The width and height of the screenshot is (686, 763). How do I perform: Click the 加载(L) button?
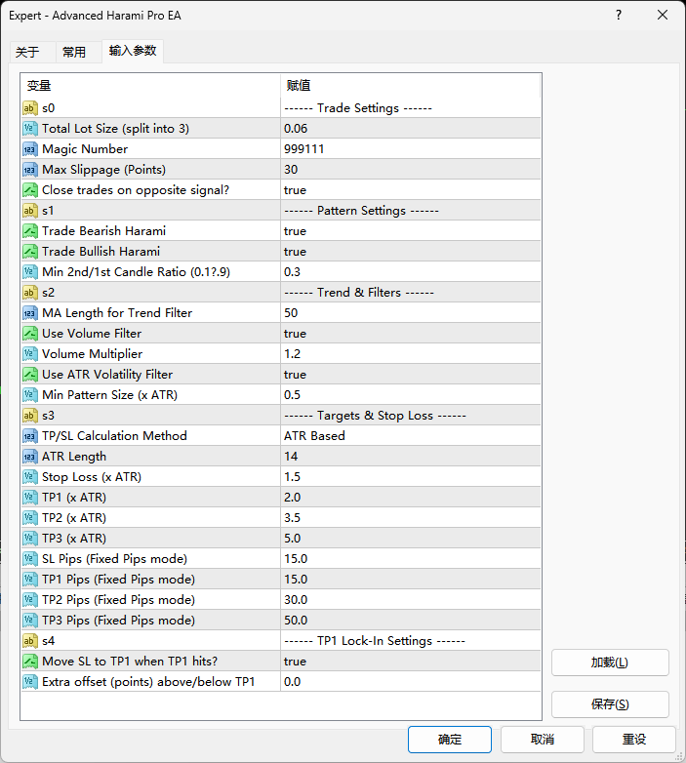tap(610, 663)
